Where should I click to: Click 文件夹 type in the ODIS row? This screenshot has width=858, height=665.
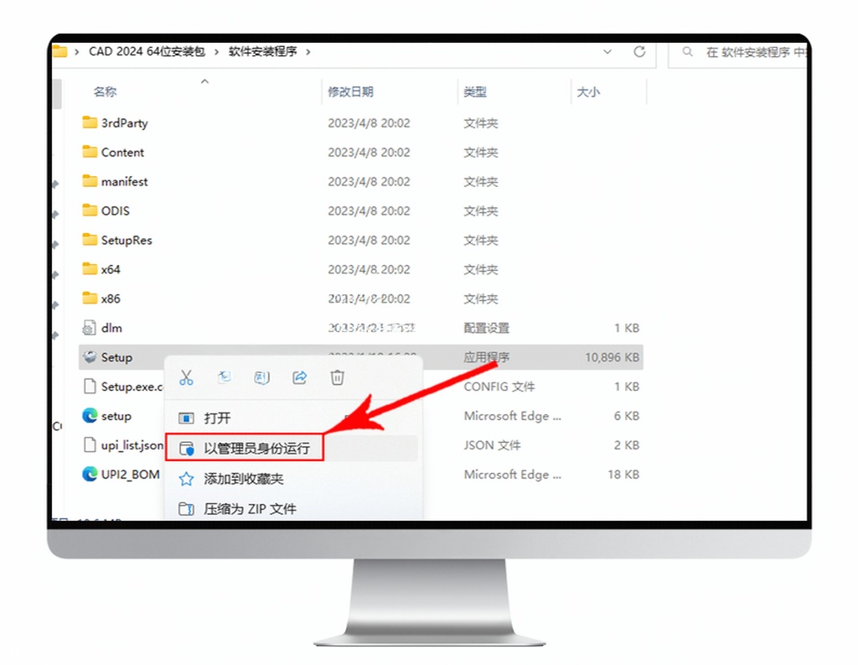[x=481, y=210]
